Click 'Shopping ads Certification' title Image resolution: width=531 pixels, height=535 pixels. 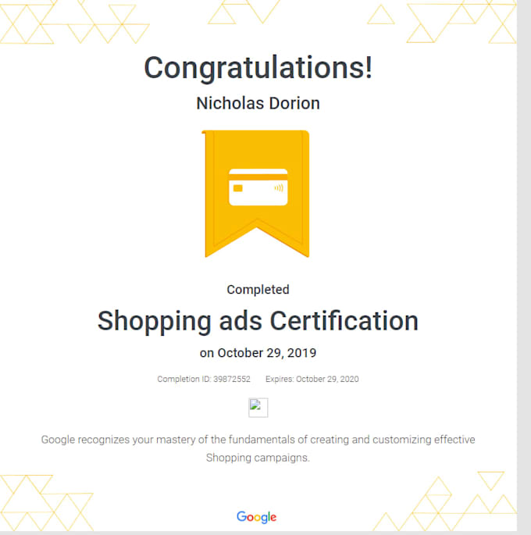258,322
